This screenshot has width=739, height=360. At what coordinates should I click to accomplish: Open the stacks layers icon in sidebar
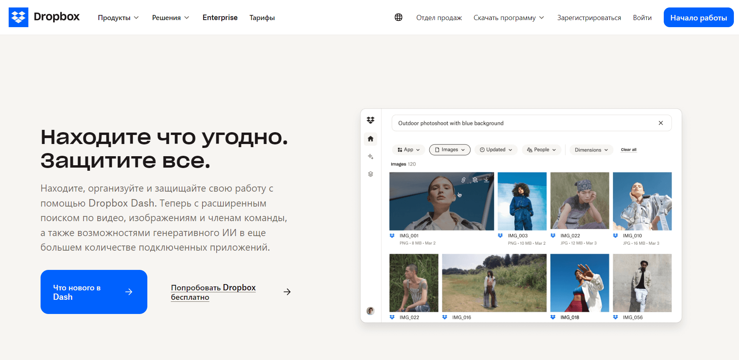point(371,174)
